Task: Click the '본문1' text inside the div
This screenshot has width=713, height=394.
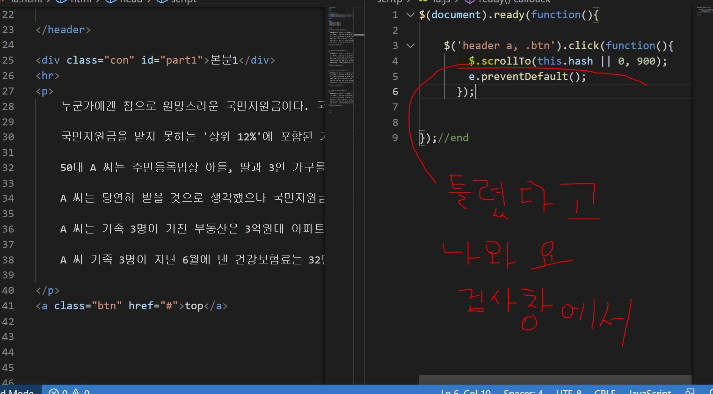Action: tap(224, 60)
